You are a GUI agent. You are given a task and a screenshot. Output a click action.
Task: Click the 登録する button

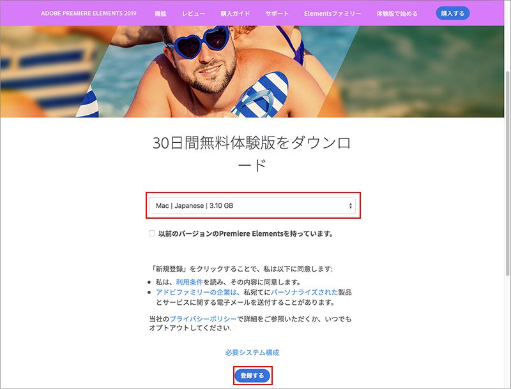click(x=252, y=376)
